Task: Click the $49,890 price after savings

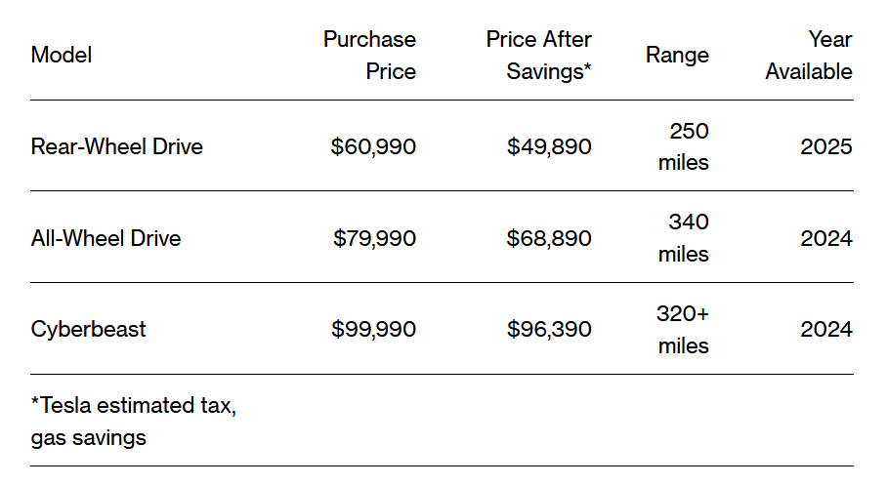Action: (549, 147)
